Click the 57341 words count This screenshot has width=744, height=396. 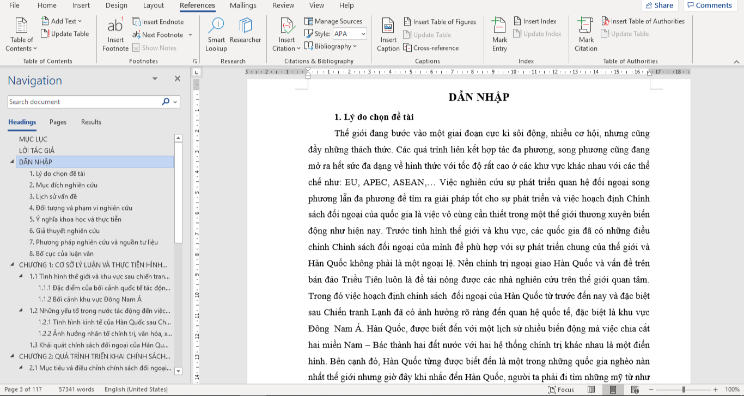(76, 389)
